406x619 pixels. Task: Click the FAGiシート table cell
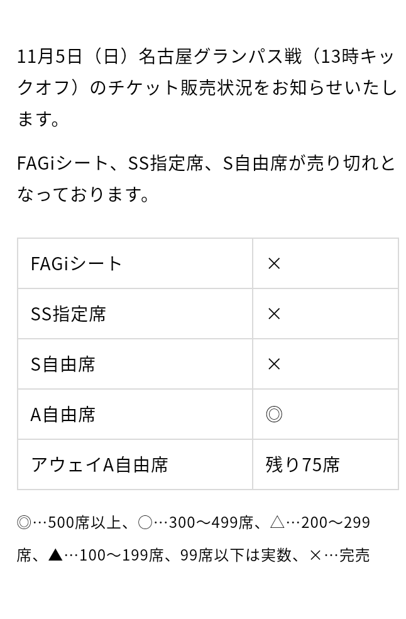click(x=135, y=263)
